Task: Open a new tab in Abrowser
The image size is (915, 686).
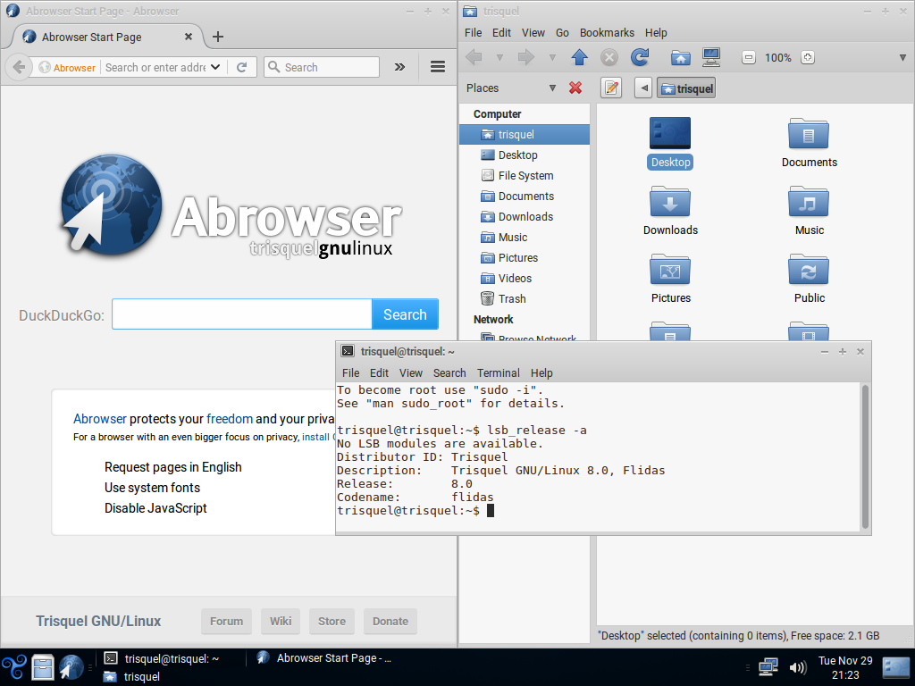Action: click(x=218, y=37)
